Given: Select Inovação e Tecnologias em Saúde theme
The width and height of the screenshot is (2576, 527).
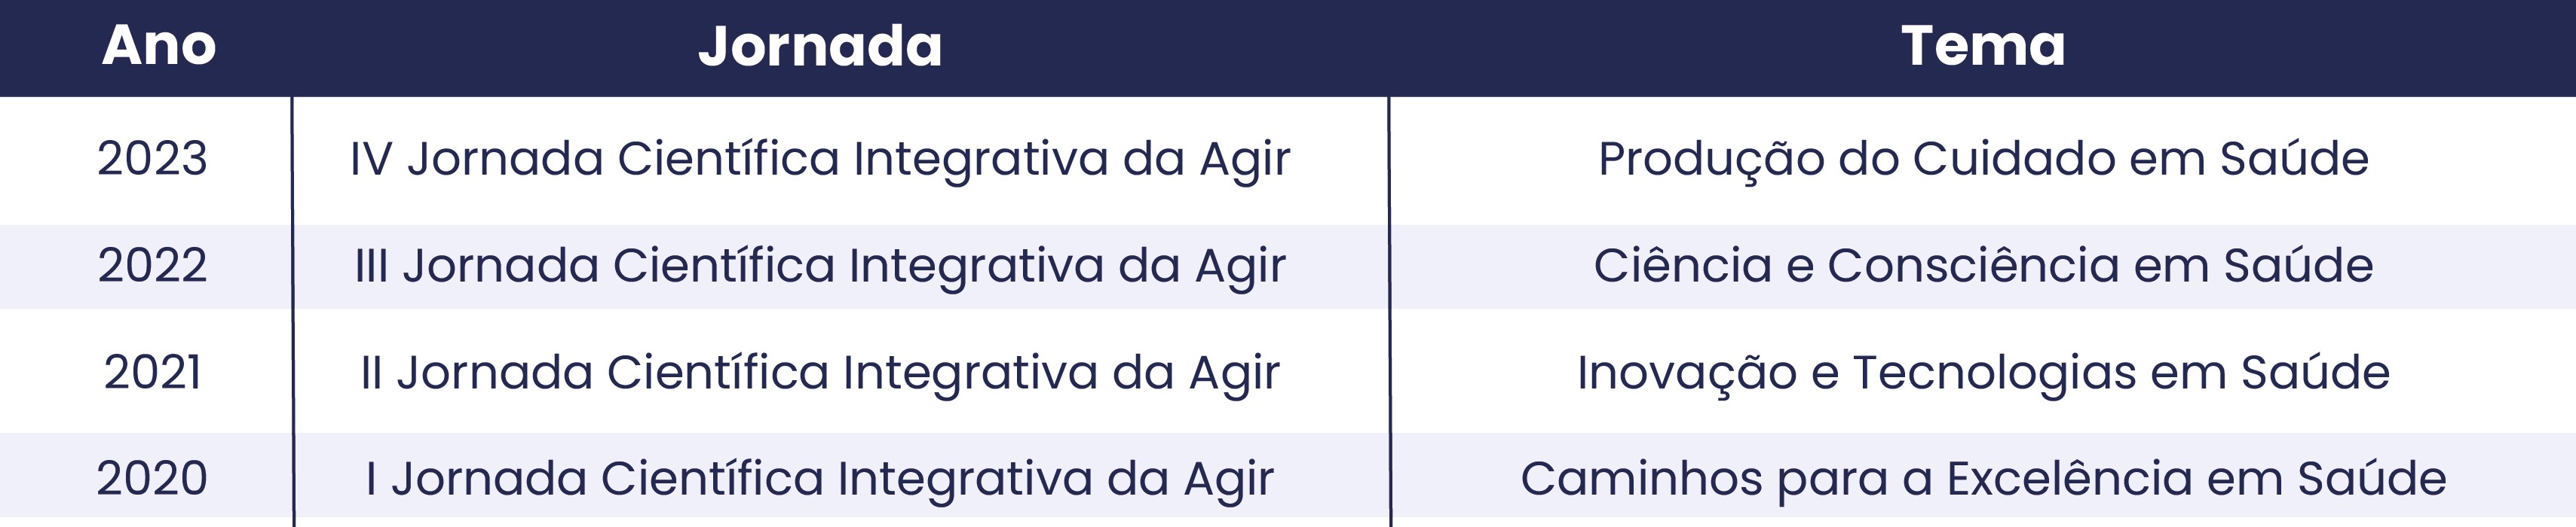Looking at the screenshot, I should (1983, 374).
